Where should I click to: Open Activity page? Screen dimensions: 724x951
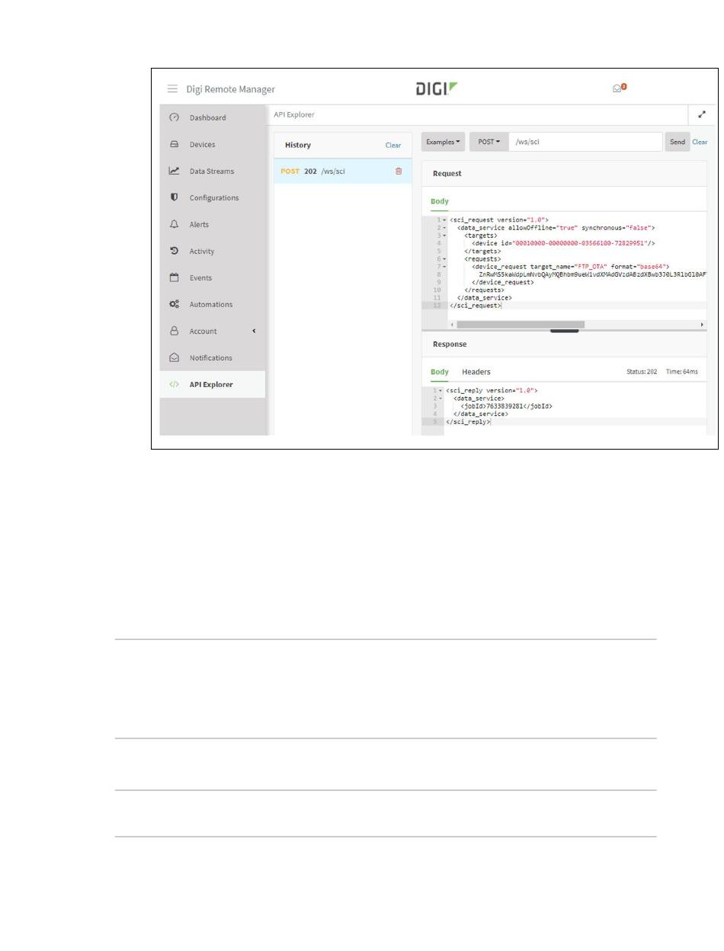tap(213, 251)
